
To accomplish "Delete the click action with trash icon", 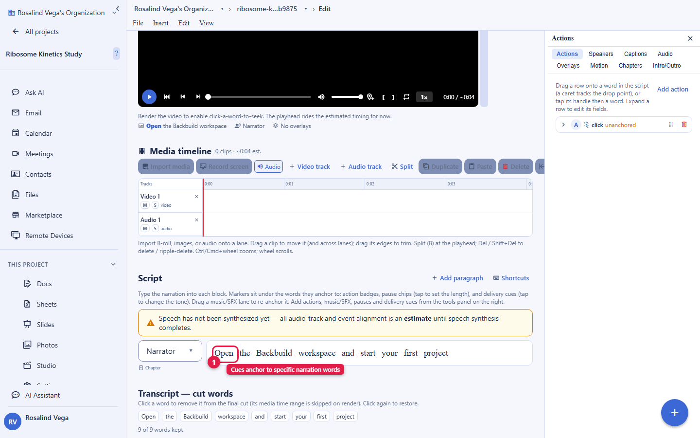I will (x=684, y=125).
